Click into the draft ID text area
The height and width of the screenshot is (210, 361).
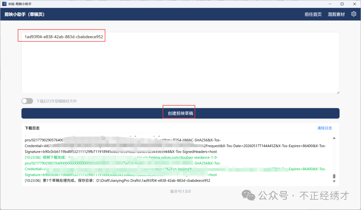180,63
